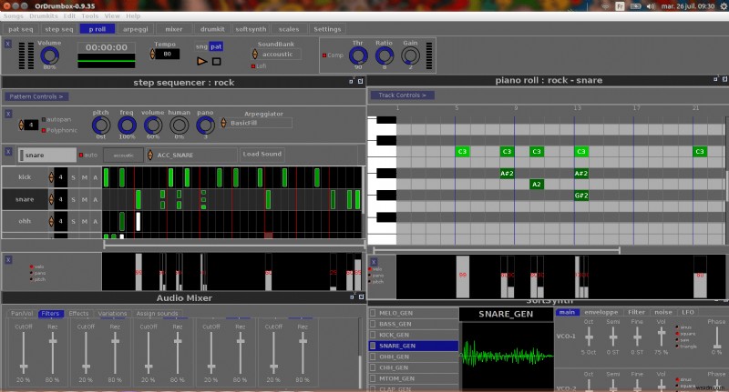Viewport: 729px width, 392px height.
Task: Expand the Track Controls panel
Action: tap(402, 95)
